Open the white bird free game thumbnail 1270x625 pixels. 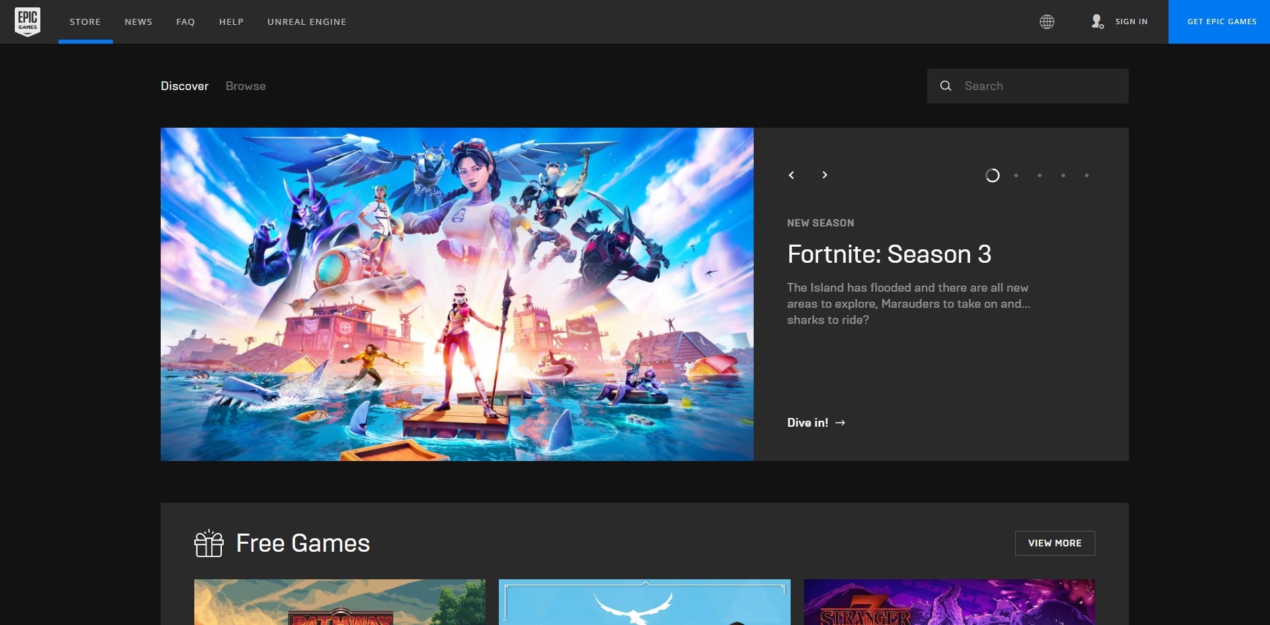645,602
